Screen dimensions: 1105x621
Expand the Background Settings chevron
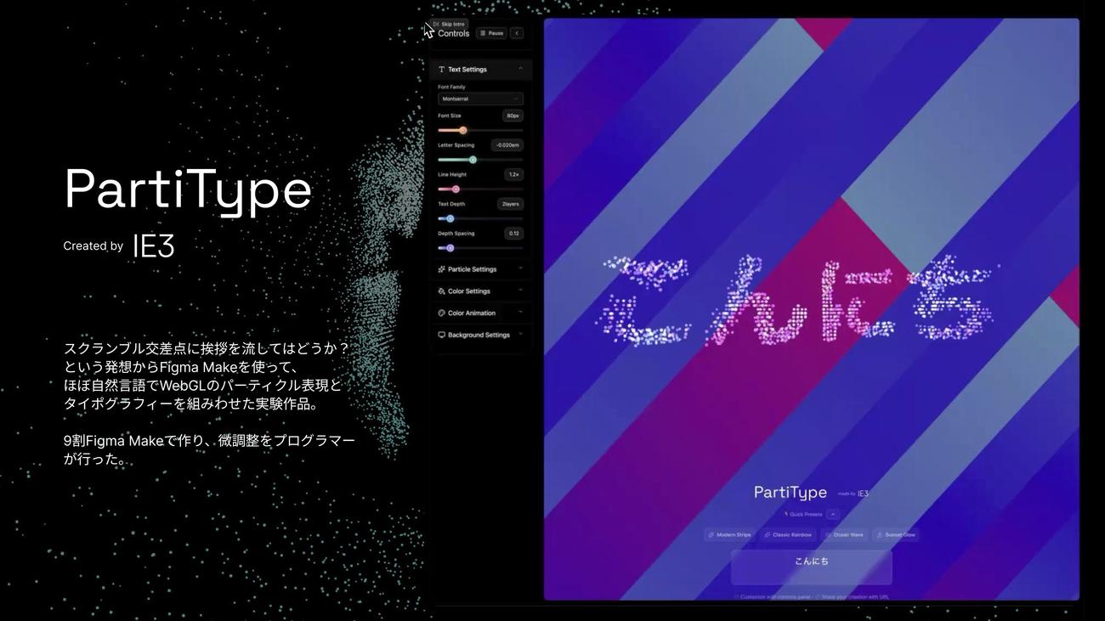point(520,335)
